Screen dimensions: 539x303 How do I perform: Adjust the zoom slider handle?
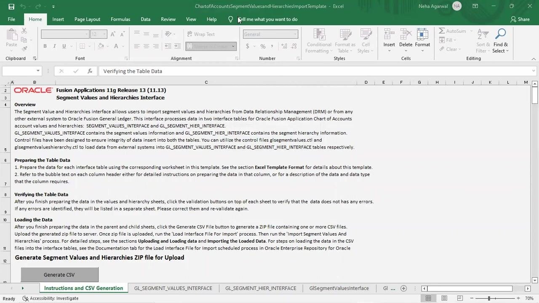click(489, 298)
